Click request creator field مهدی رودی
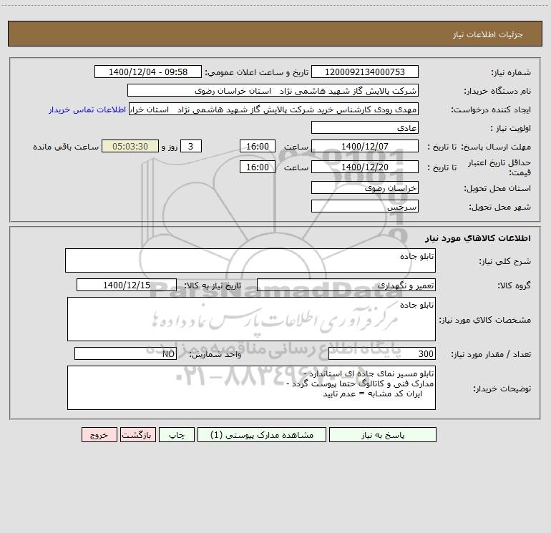 (x=274, y=109)
